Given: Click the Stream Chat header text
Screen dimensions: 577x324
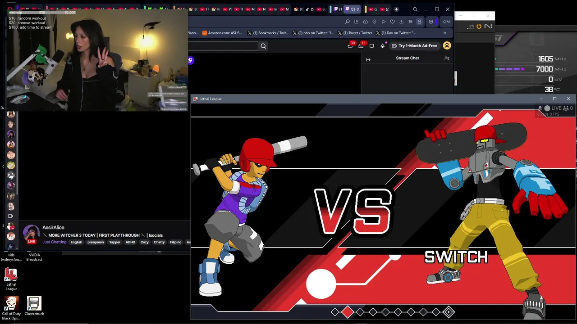Looking at the screenshot, I should click(408, 58).
